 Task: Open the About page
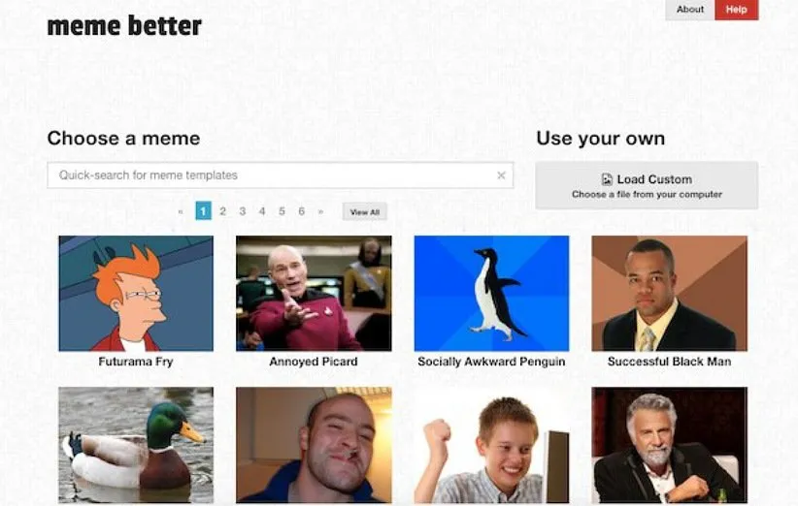(x=689, y=10)
